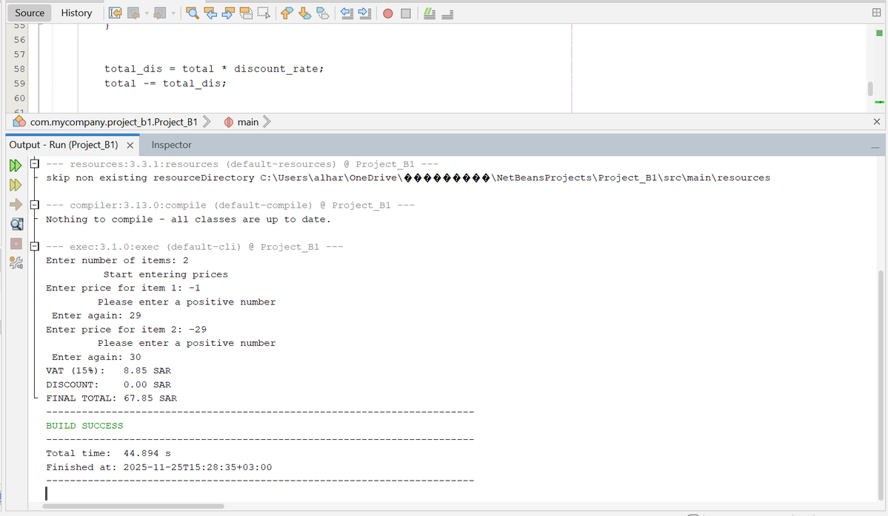This screenshot has height=516, width=888.
Task: Jump to Previous Bookmark icon
Action: 287,13
